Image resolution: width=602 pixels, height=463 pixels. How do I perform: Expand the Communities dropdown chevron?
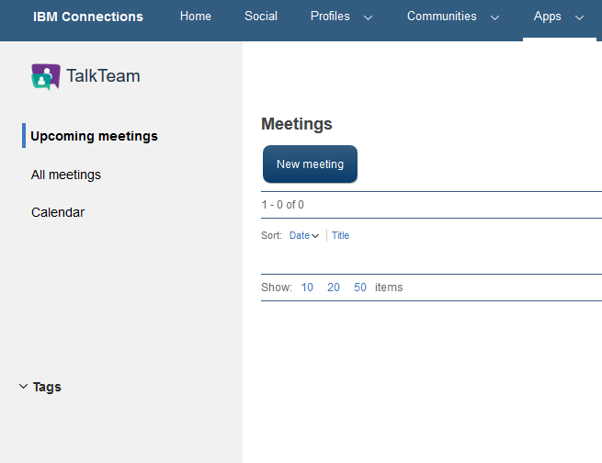click(x=494, y=17)
